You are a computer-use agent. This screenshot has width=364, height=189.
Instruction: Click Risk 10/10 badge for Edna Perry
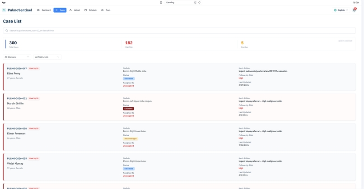click(34, 69)
